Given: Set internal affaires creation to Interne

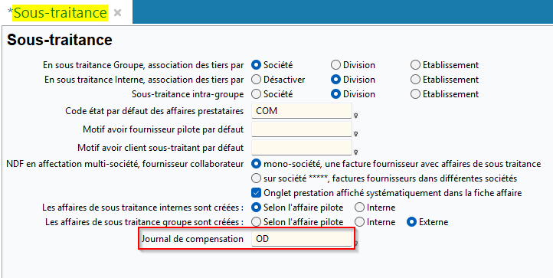Looking at the screenshot, I should 359,207.
